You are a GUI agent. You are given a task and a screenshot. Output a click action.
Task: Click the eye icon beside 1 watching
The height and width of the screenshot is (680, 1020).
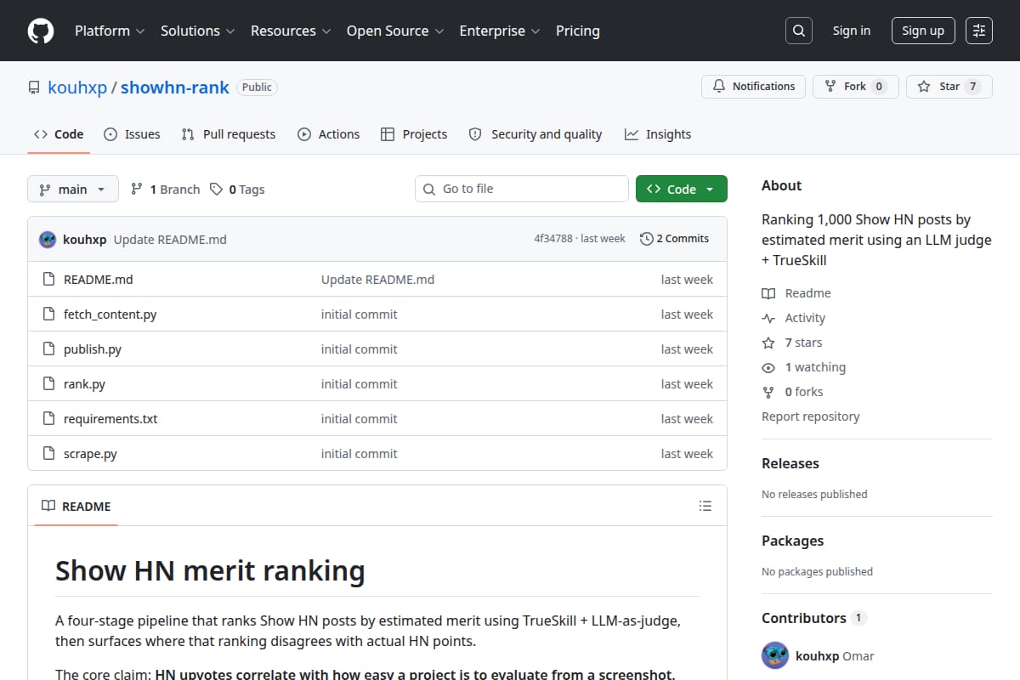768,367
